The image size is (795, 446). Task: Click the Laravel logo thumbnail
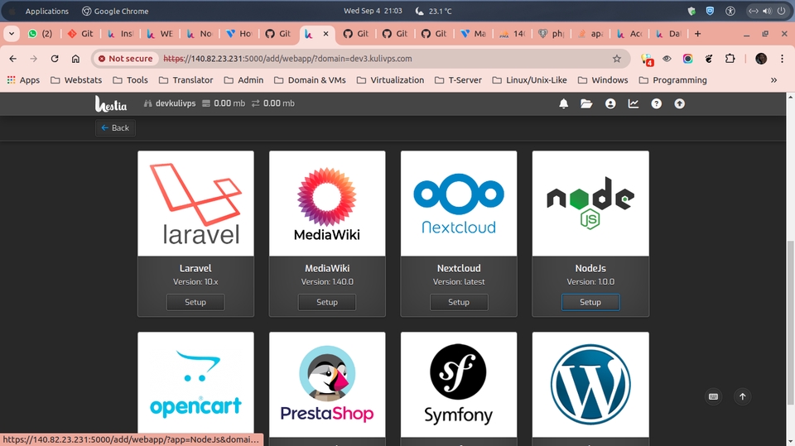195,204
